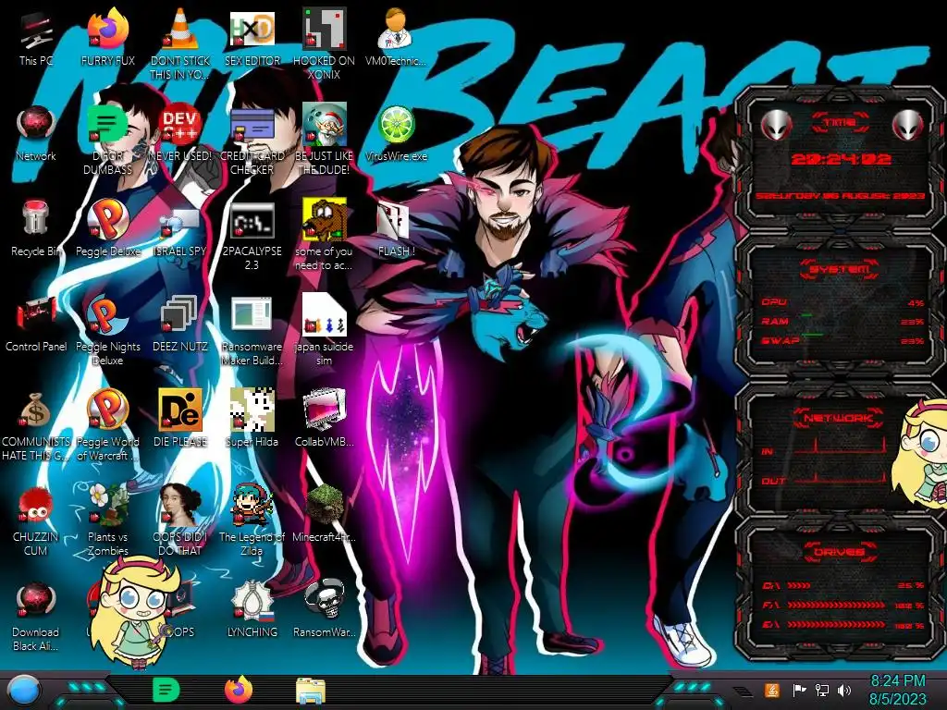Open the taskbar clock showing 8:24 PM
Image resolution: width=947 pixels, height=710 pixels.
[897, 690]
